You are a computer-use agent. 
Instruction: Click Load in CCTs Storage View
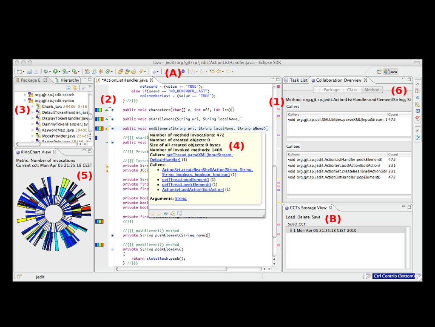click(290, 217)
